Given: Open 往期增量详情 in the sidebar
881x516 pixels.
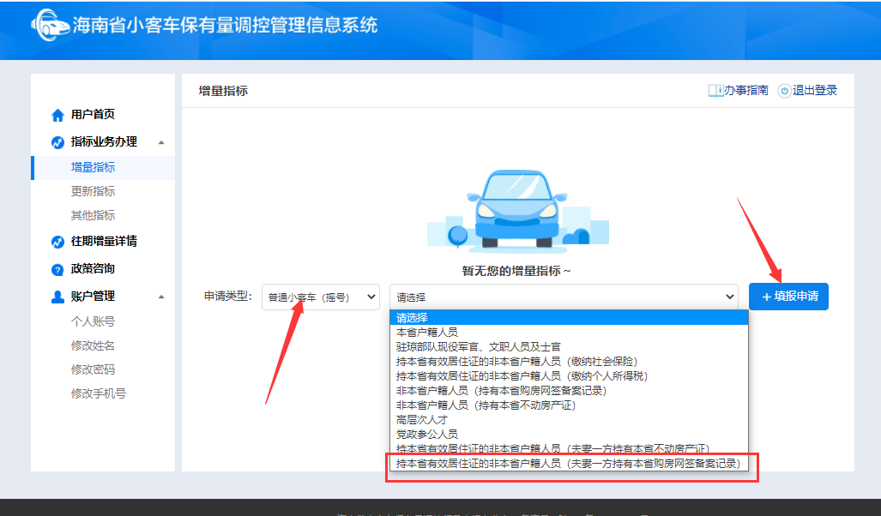Looking at the screenshot, I should click(104, 242).
